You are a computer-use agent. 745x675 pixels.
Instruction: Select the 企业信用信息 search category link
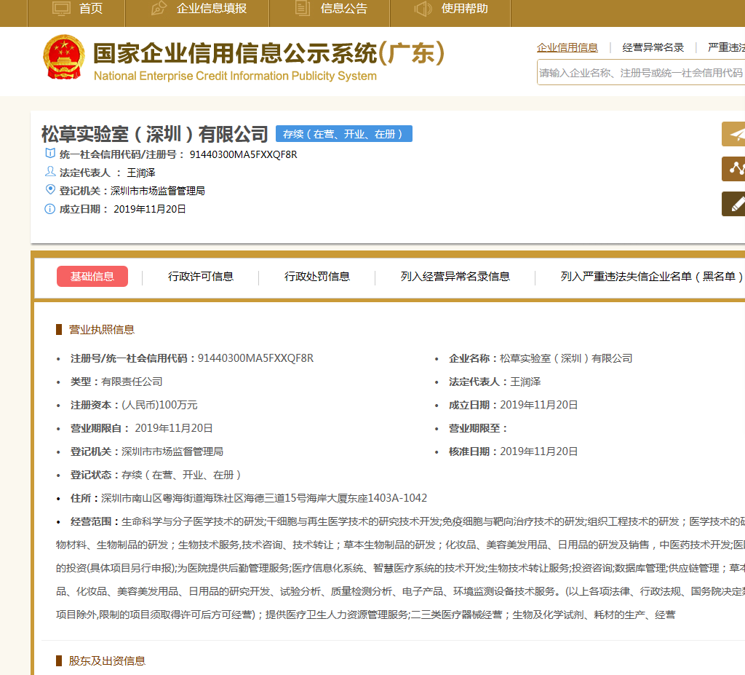tap(567, 47)
